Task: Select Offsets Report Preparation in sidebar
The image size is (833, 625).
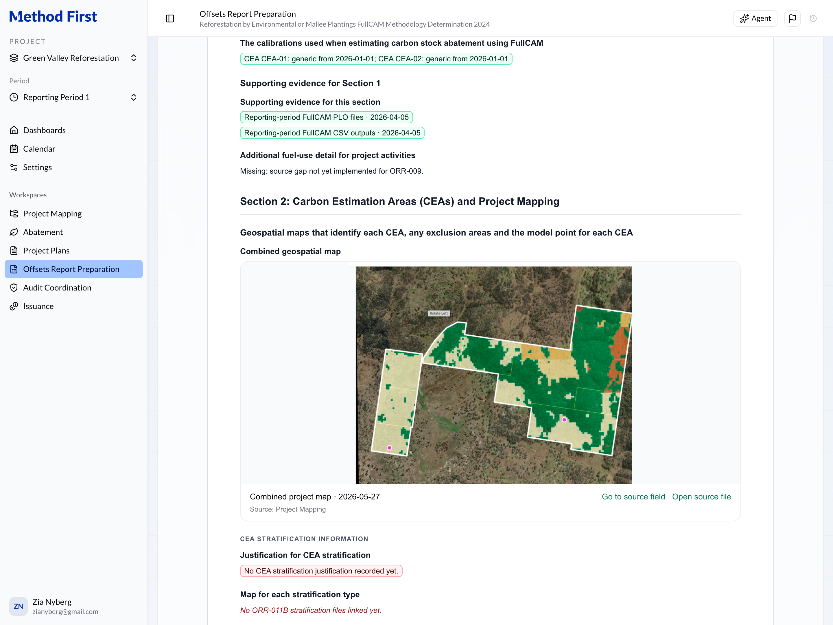Action: (73, 269)
